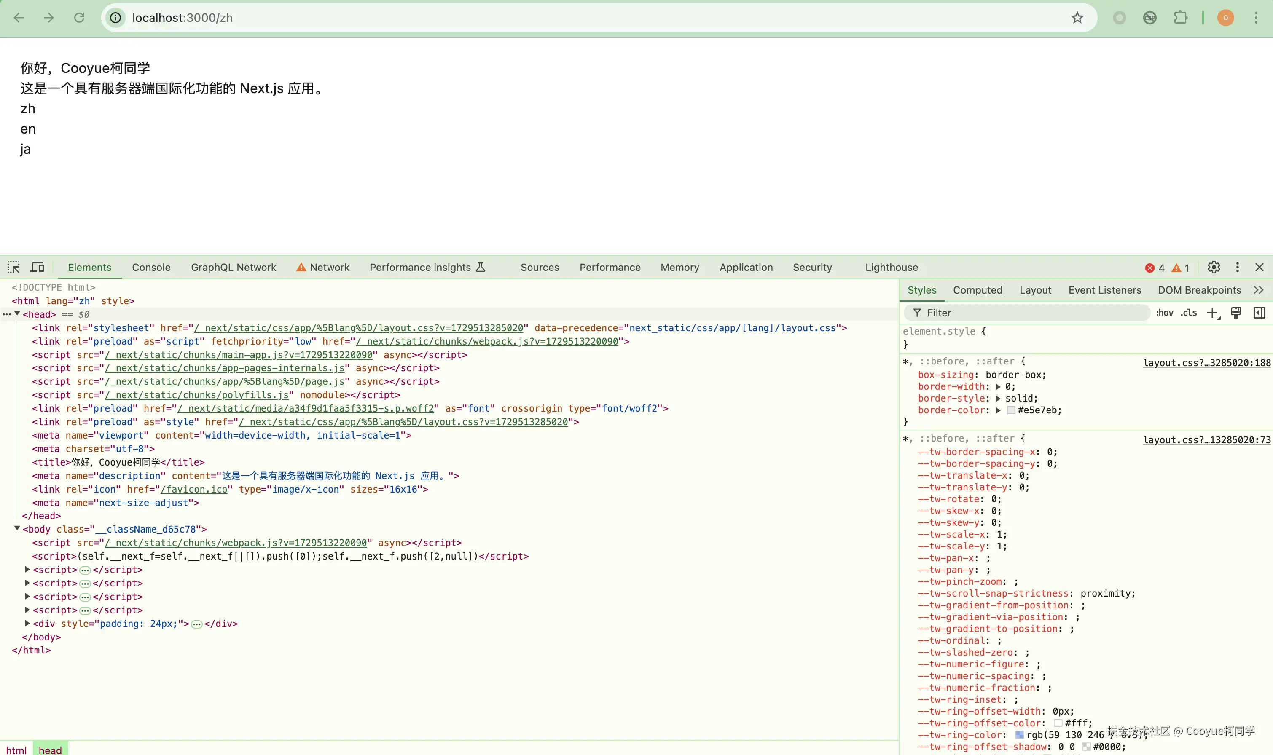
Task: Open the rendering emulation paintbrush icon
Action: click(1236, 313)
